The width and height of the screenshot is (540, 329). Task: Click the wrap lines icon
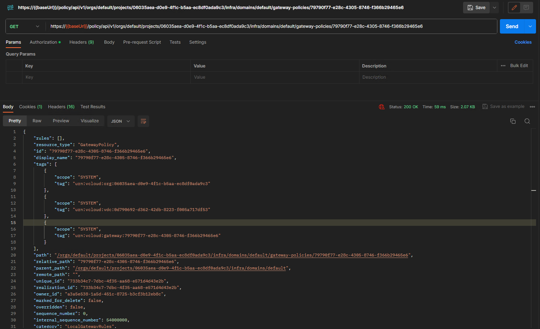click(143, 121)
